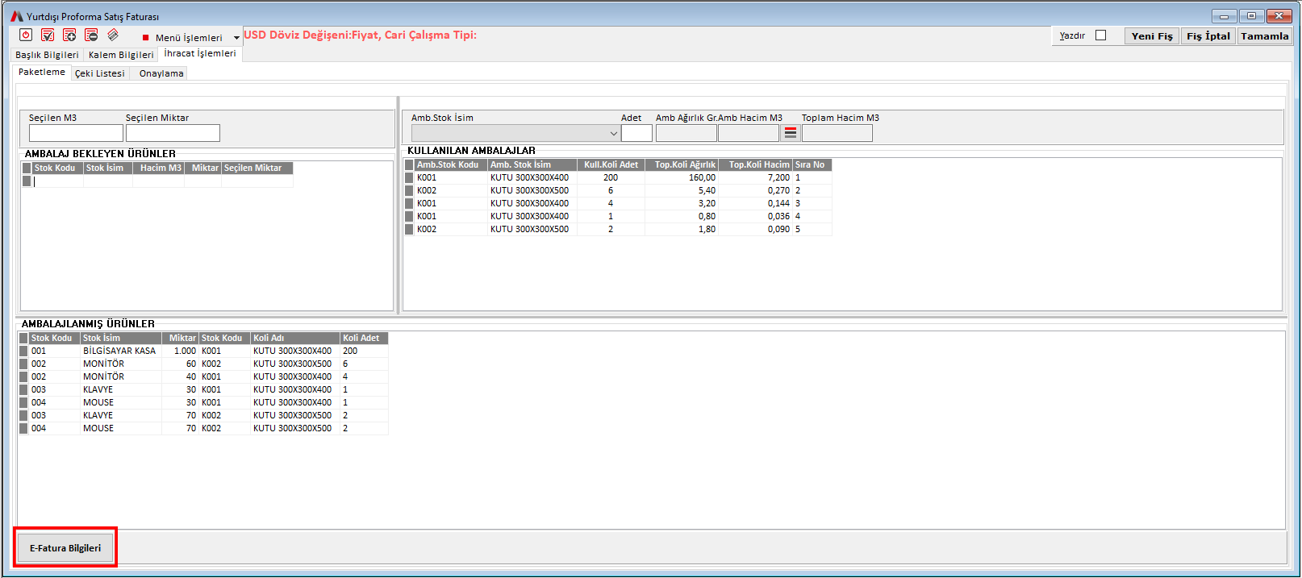This screenshot has height=578, width=1302.
Task: Click the document with checkmark toolbar icon
Action: tap(48, 35)
